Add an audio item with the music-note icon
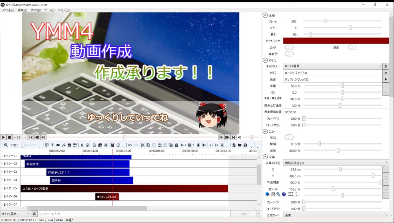Image resolution: width=394 pixels, height=223 pixels. (64, 145)
